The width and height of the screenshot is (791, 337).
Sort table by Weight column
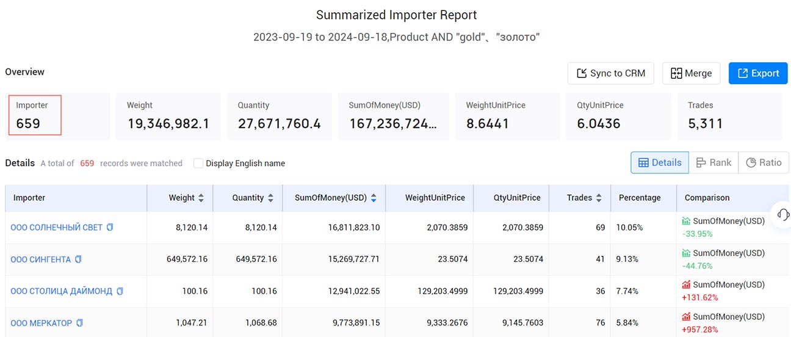(201, 198)
